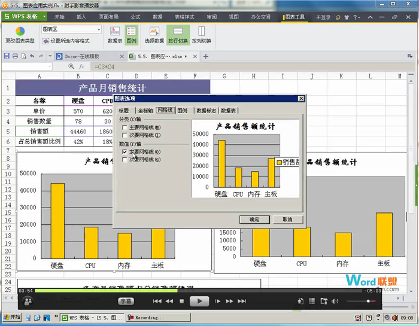
Task: Open the Recording taskbar item
Action: (158, 318)
